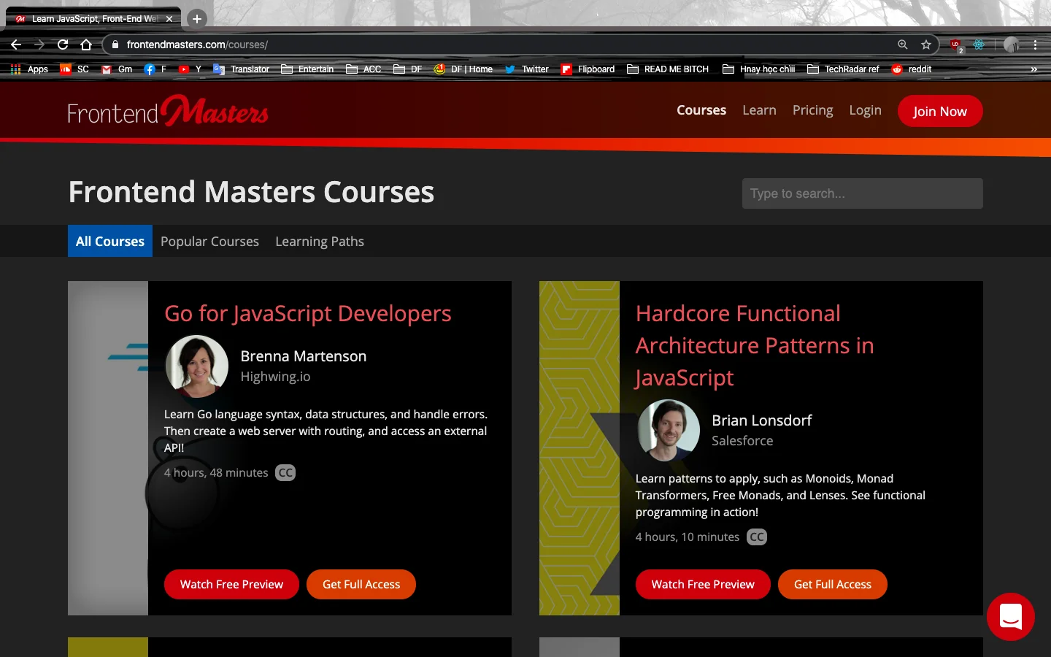The width and height of the screenshot is (1051, 657).
Task: Go back with the browser back arrow
Action: [x=16, y=45]
